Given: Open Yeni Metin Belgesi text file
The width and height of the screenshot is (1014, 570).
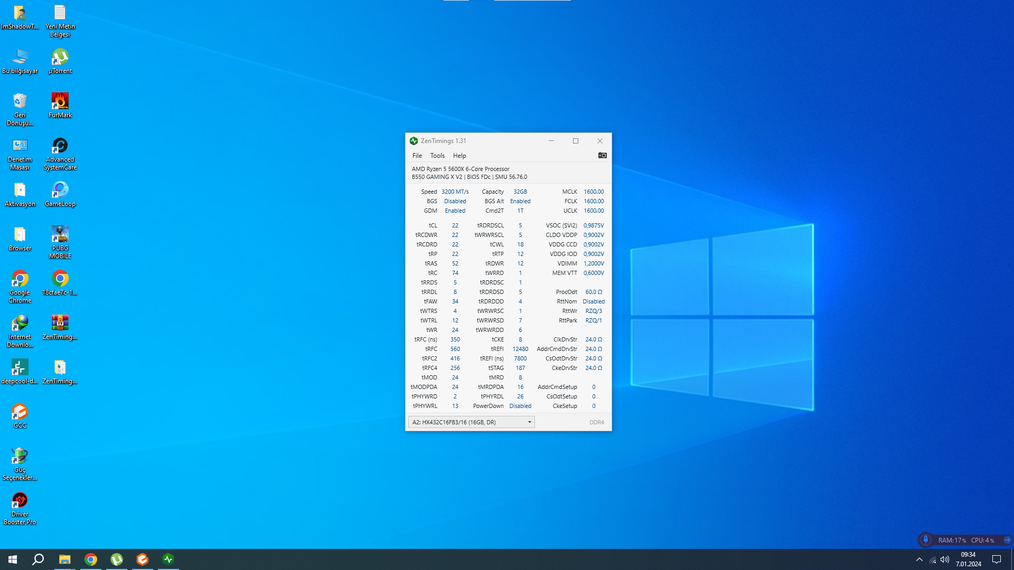Looking at the screenshot, I should click(x=60, y=21).
